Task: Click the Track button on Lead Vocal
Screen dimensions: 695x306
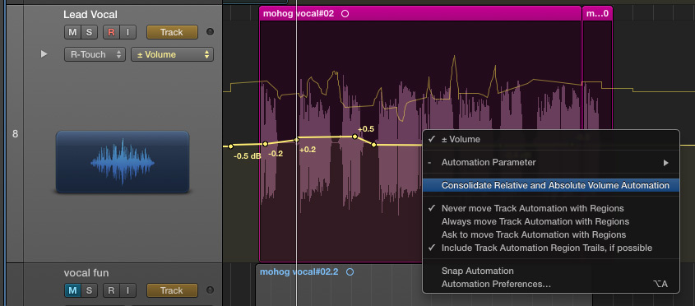Action: click(172, 32)
